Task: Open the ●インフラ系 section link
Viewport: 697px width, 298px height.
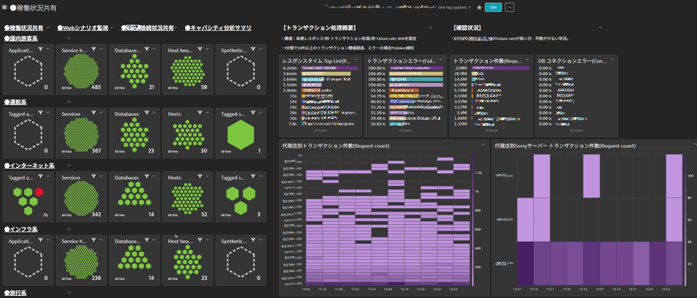Action: click(x=20, y=229)
